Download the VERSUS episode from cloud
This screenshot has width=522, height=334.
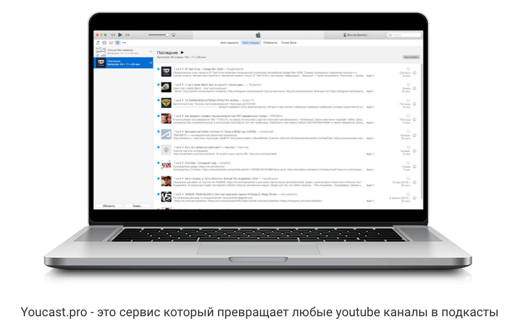point(414,198)
